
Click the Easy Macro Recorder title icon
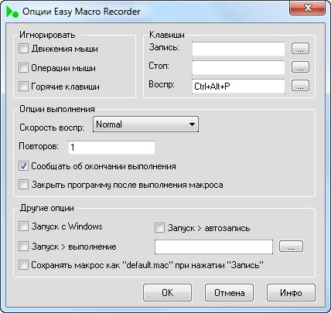12,12
